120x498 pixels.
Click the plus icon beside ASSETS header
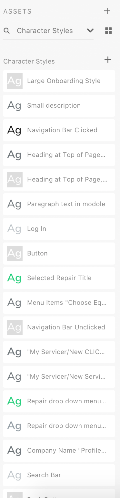coord(107,11)
